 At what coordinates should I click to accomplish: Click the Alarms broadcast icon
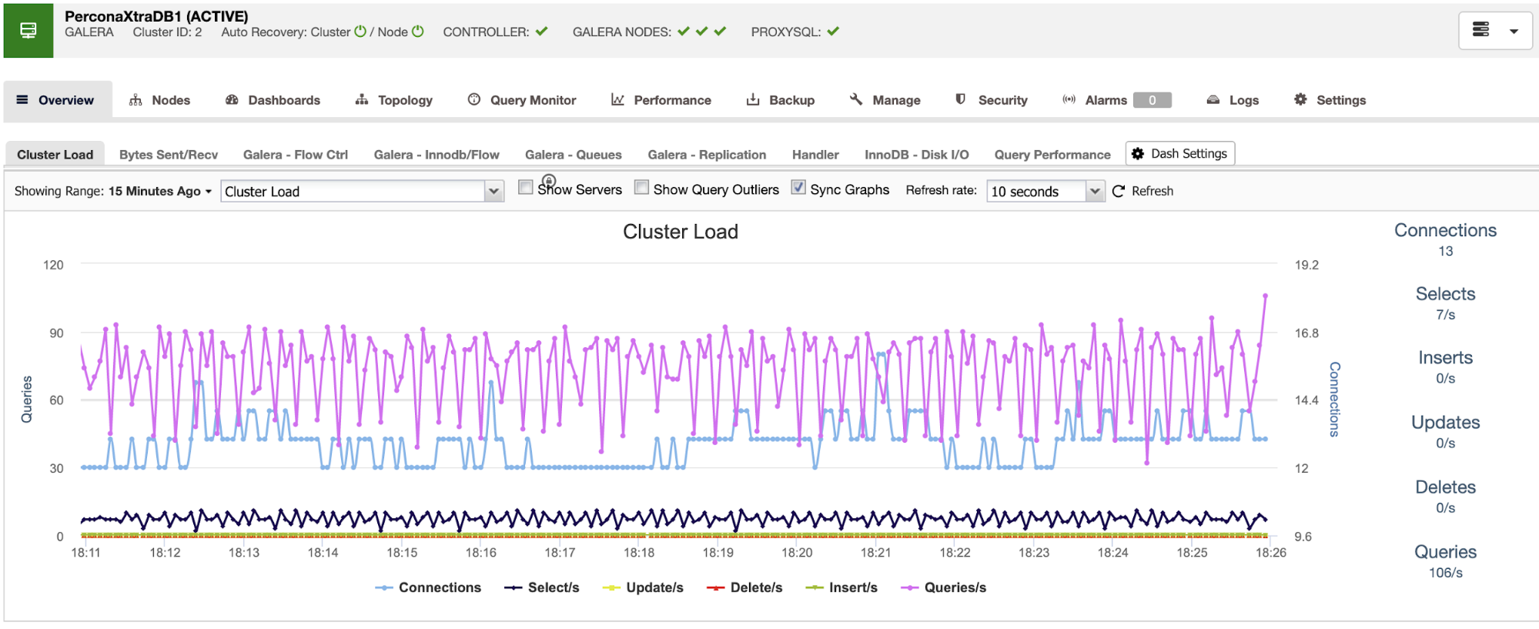pos(1069,99)
